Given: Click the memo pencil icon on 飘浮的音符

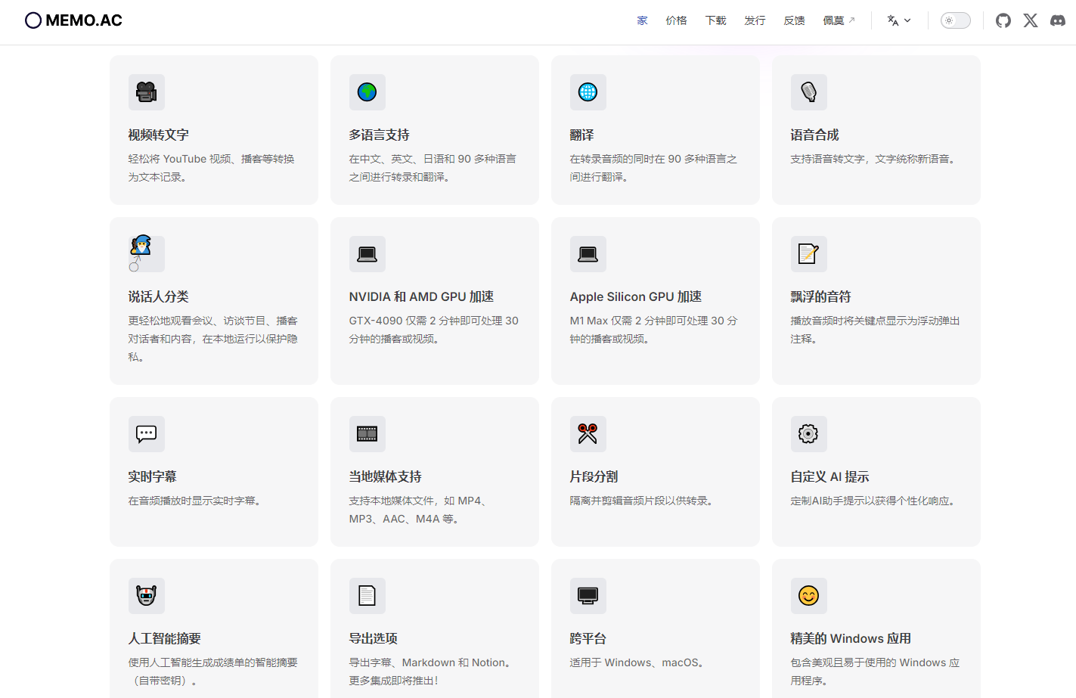Looking at the screenshot, I should 809,254.
